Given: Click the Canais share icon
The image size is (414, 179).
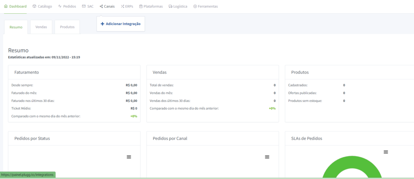Looking at the screenshot, I should (x=101, y=6).
